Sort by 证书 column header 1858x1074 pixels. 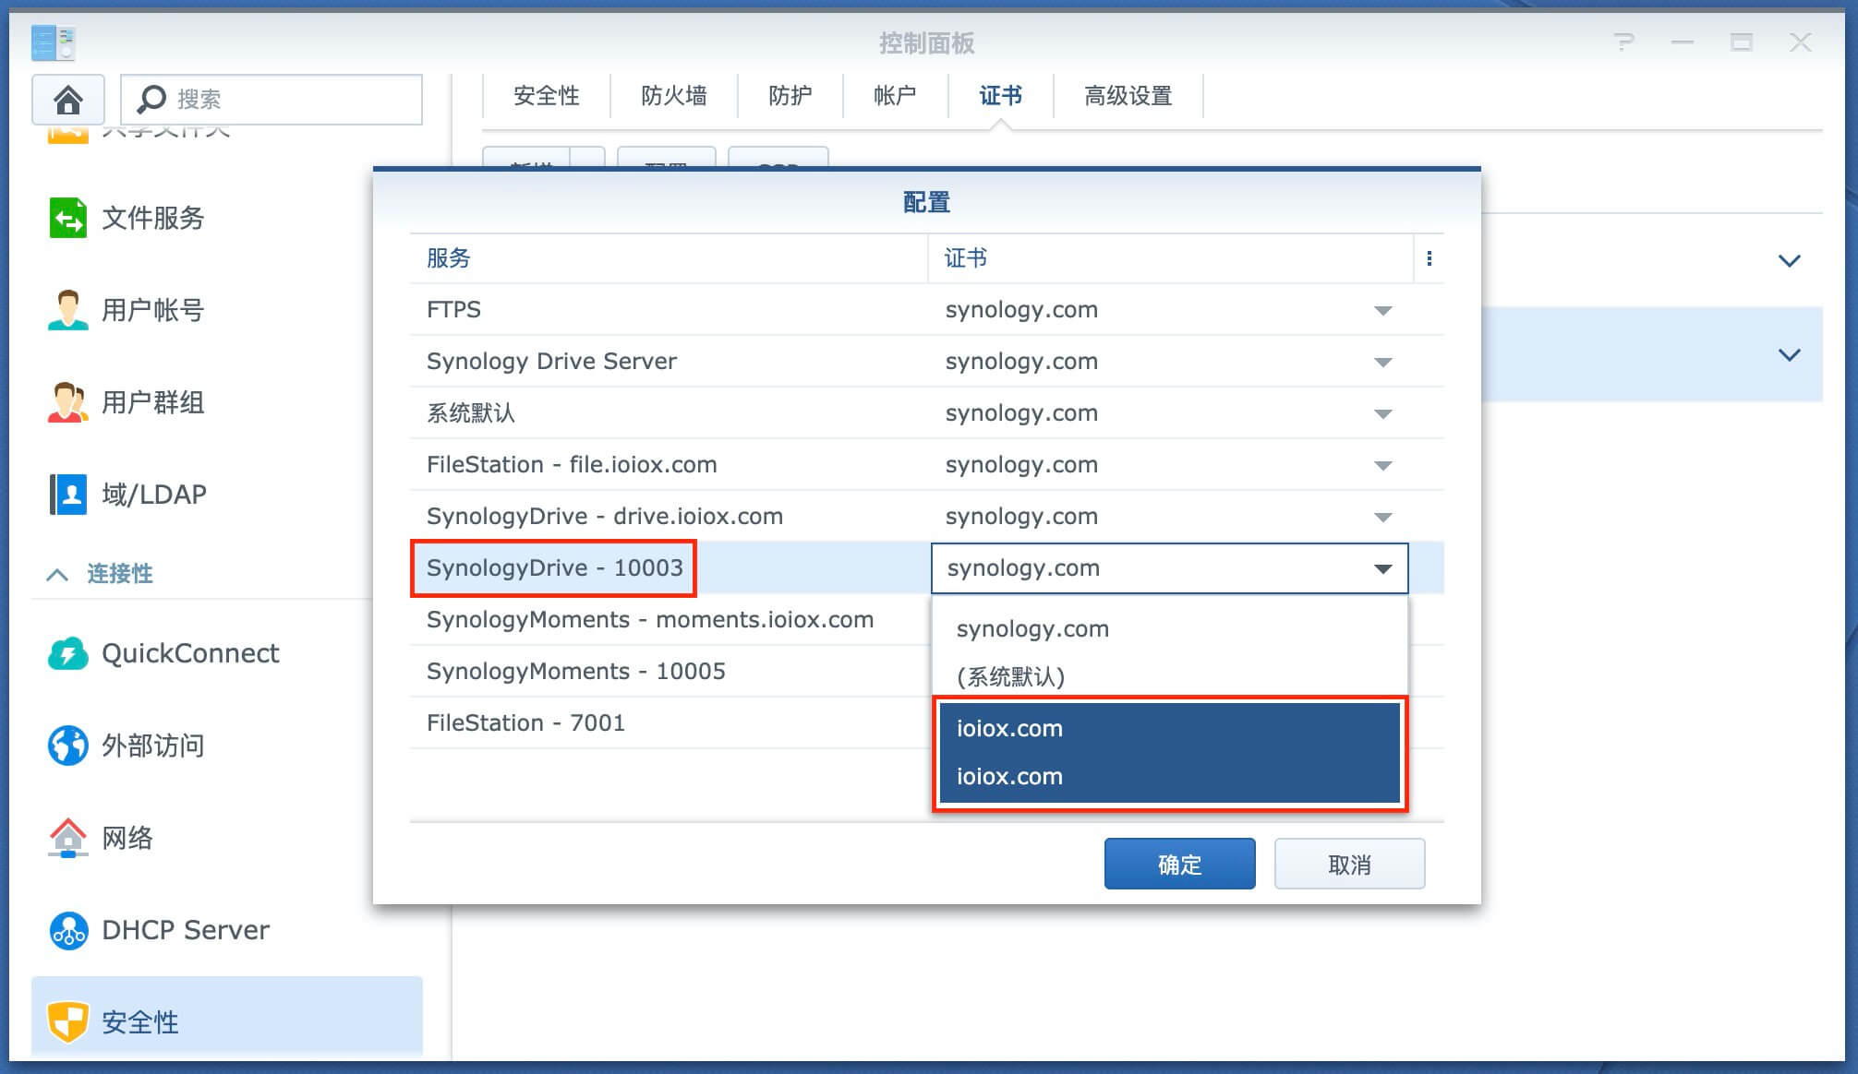click(x=1170, y=258)
